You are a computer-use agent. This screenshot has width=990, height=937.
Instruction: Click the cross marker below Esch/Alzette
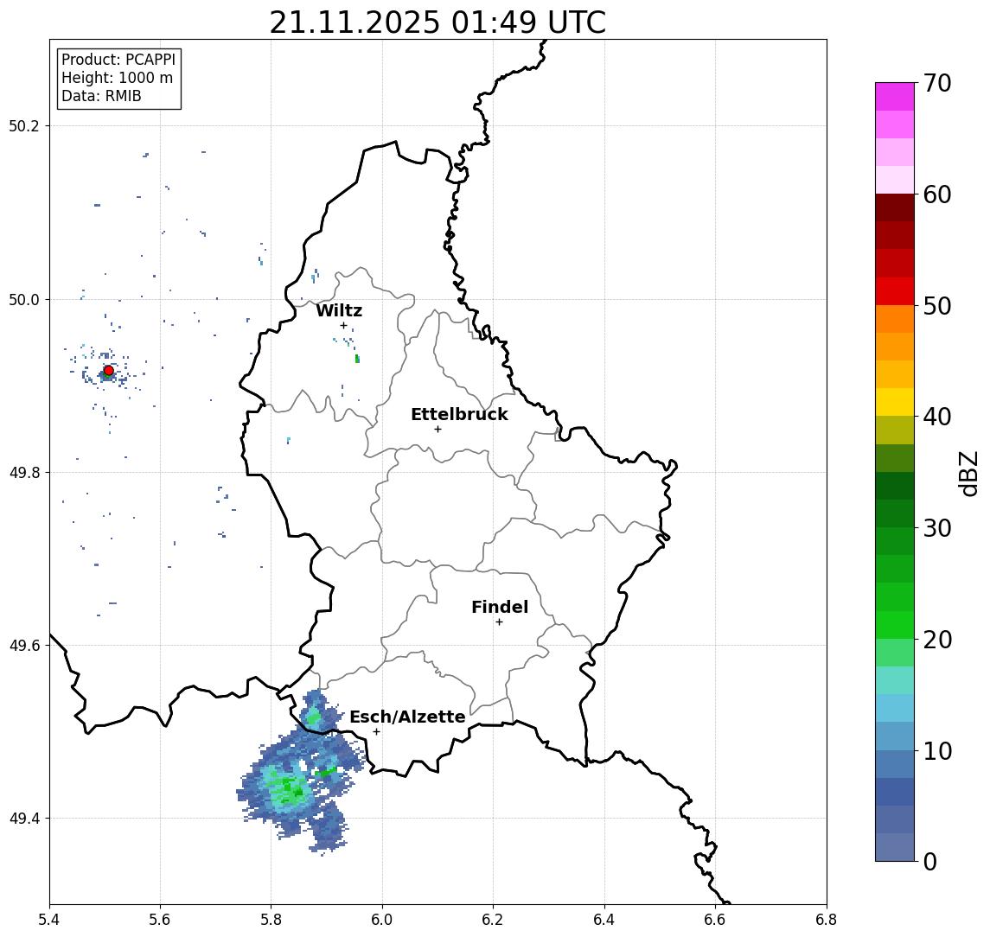click(x=376, y=732)
